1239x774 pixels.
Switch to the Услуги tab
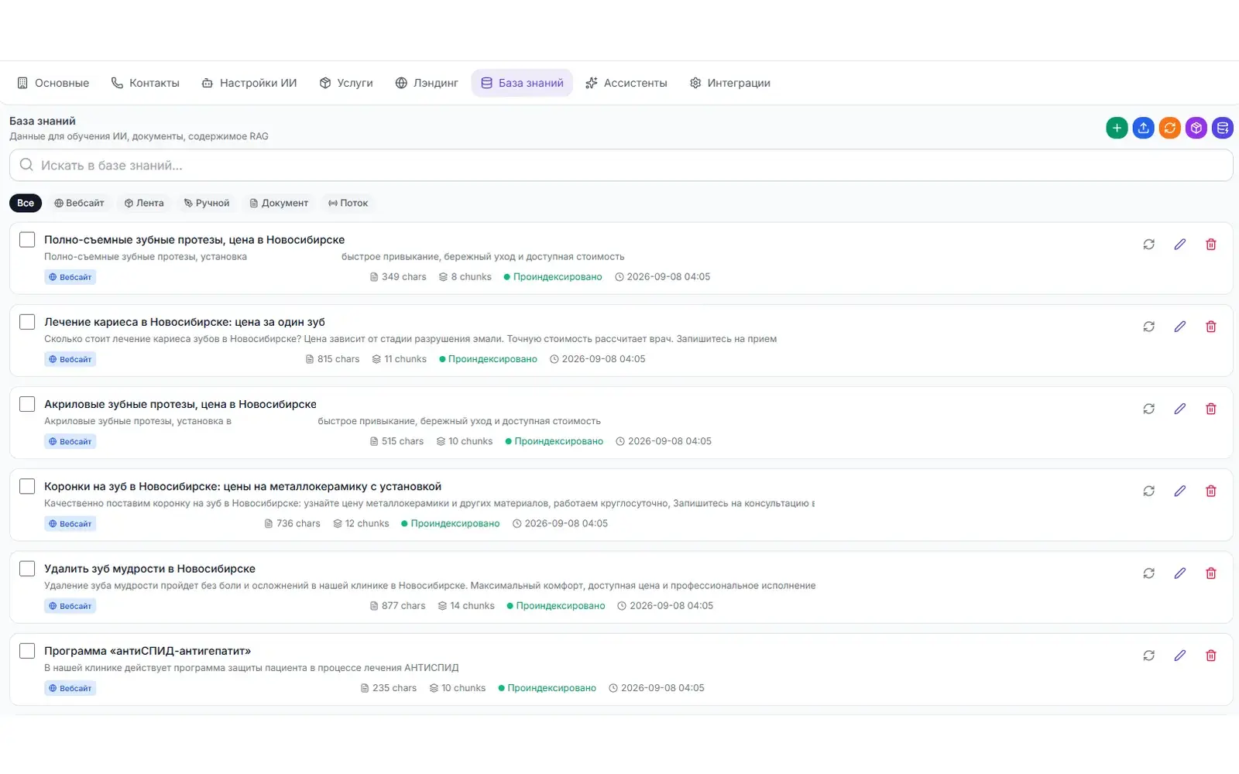click(346, 83)
